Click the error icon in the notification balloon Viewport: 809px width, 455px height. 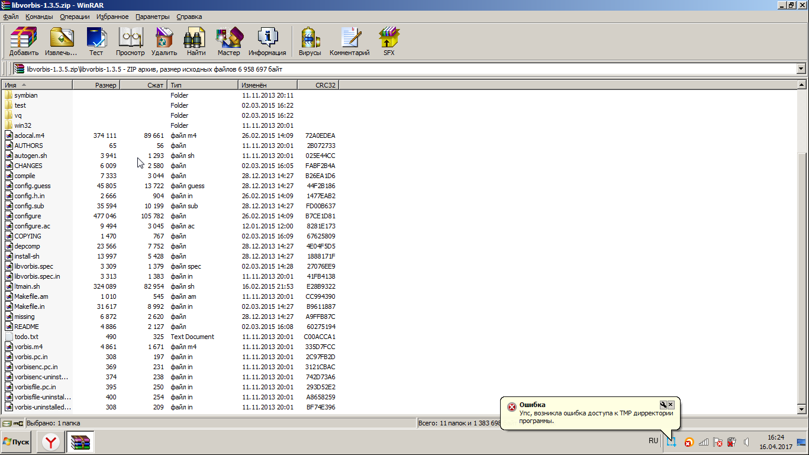(511, 406)
